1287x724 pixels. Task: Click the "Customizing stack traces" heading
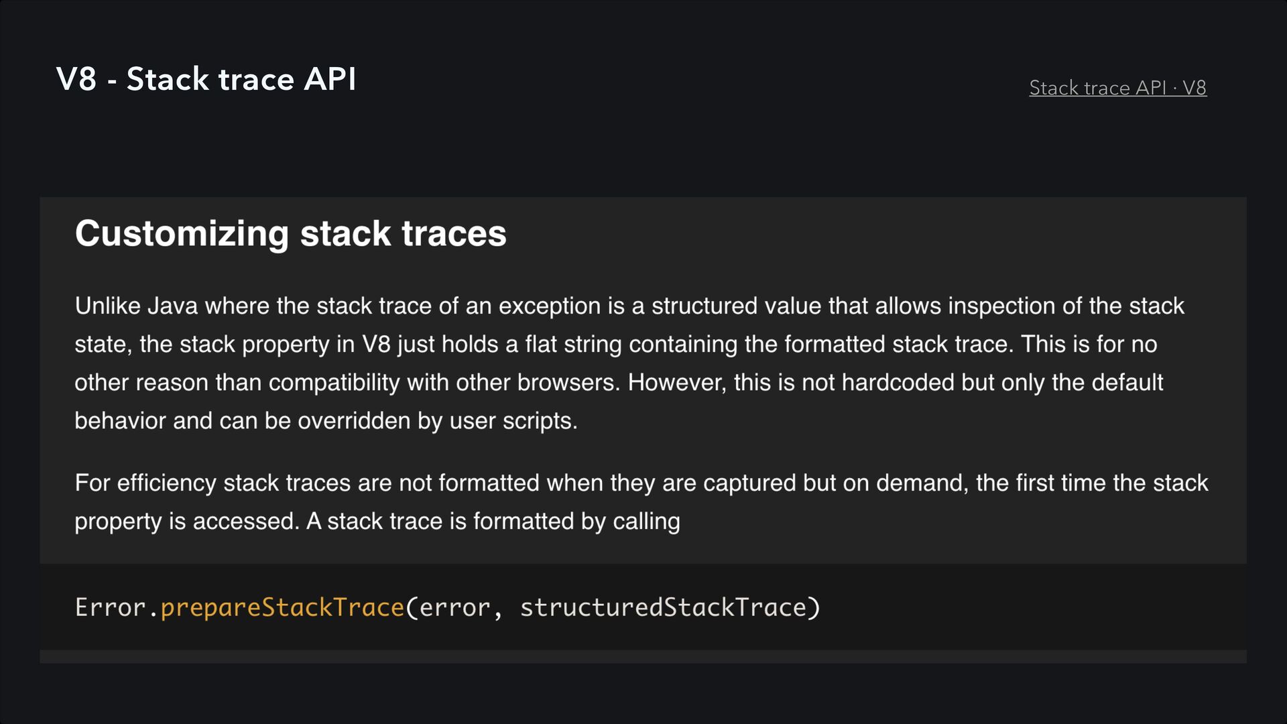pos(290,233)
